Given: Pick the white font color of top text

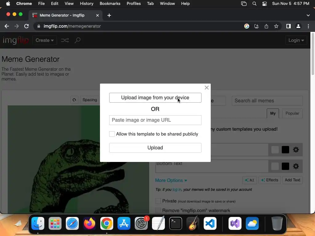Looking at the screenshot, I should pos(275,150).
